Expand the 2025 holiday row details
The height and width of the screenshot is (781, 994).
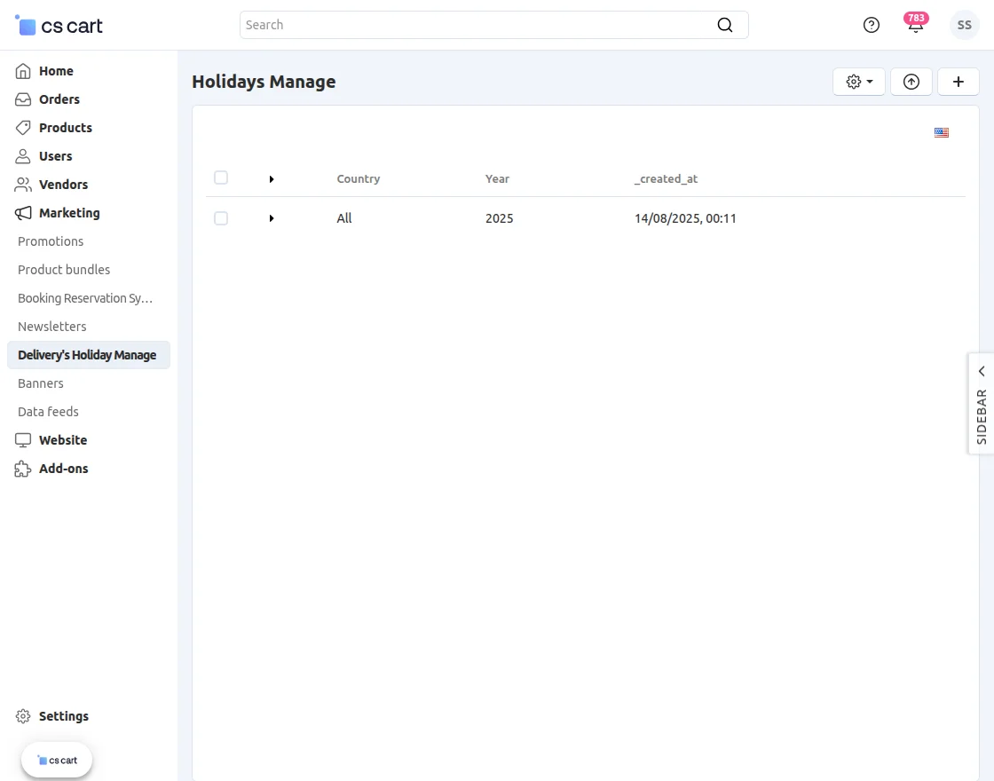(272, 218)
